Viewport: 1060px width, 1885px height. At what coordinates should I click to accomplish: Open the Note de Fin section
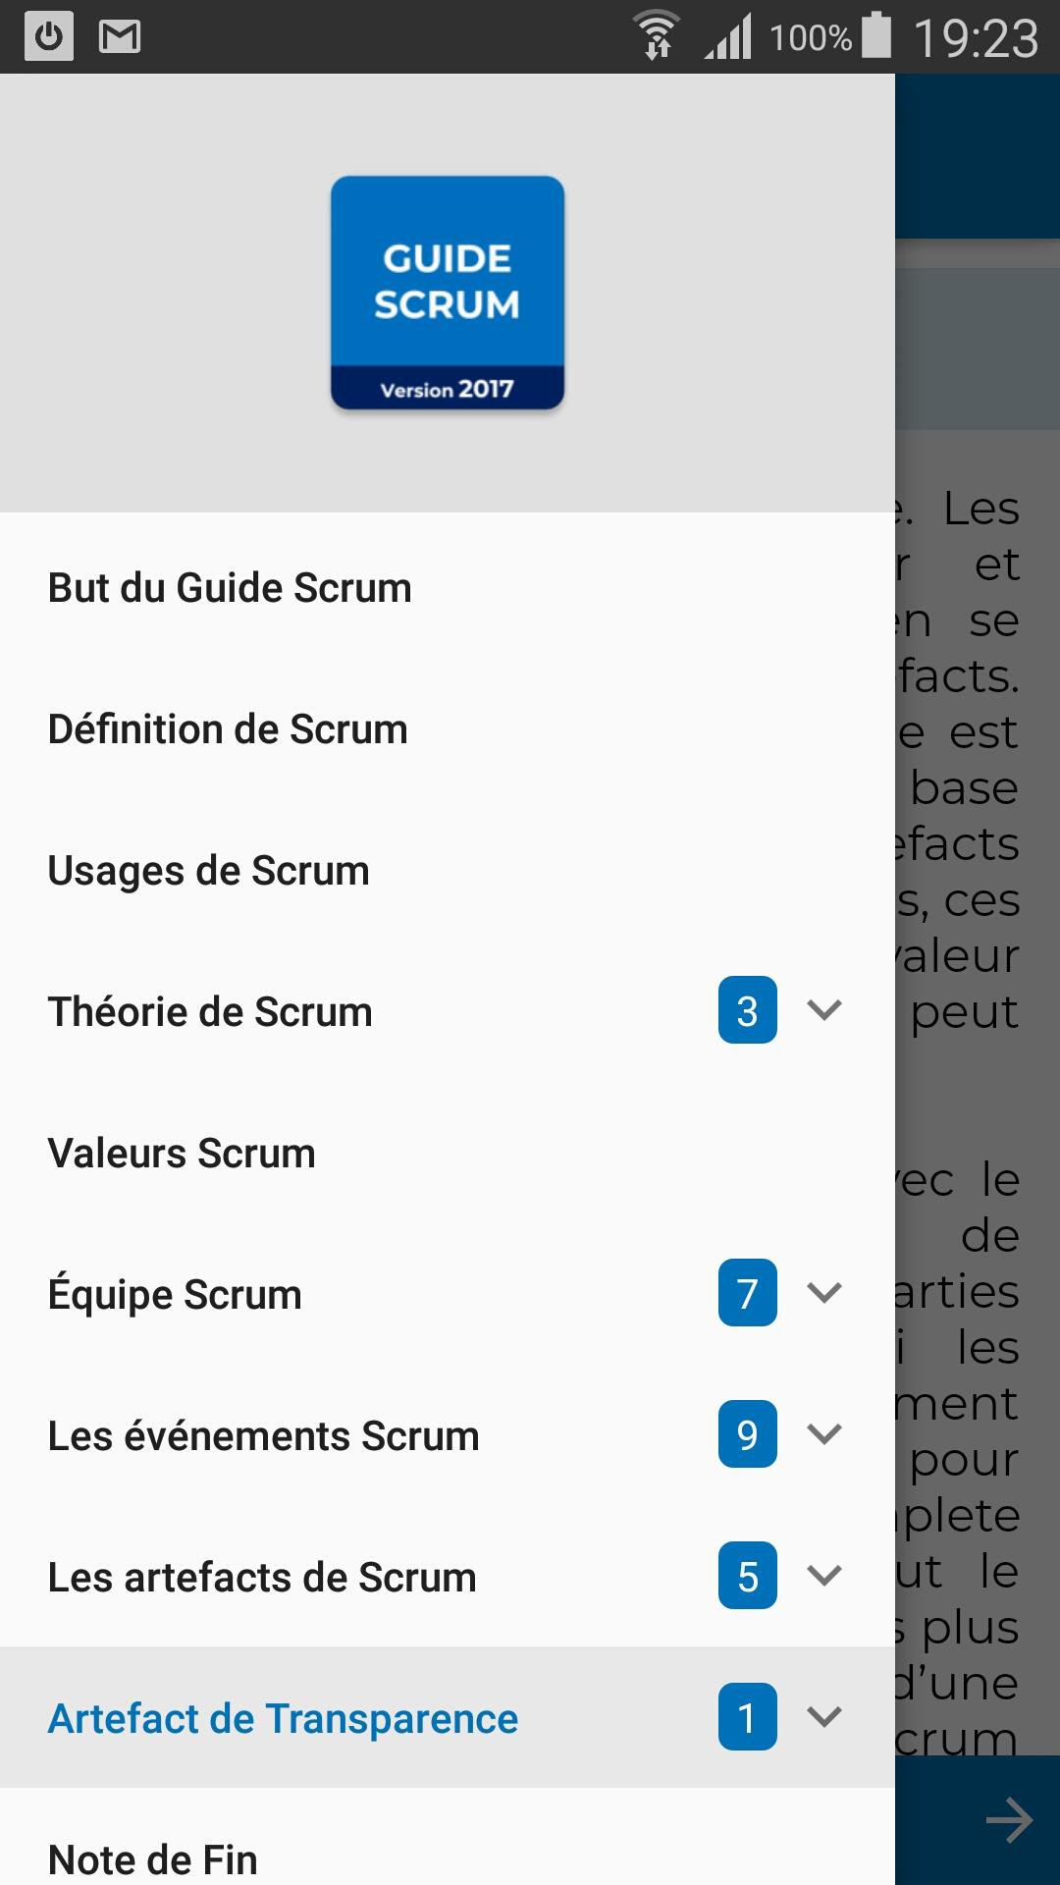pyautogui.click(x=152, y=1858)
